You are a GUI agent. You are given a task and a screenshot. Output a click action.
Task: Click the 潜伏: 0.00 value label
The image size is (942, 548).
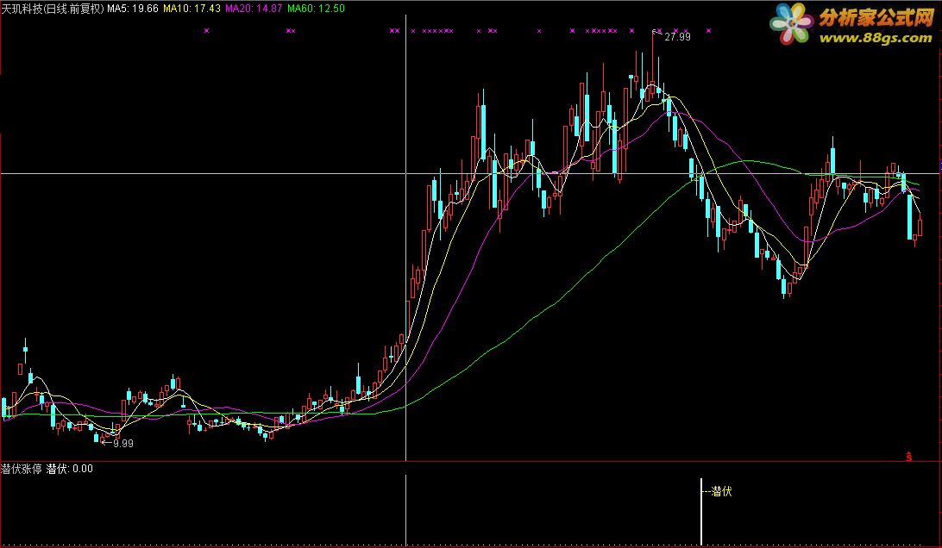coord(70,469)
